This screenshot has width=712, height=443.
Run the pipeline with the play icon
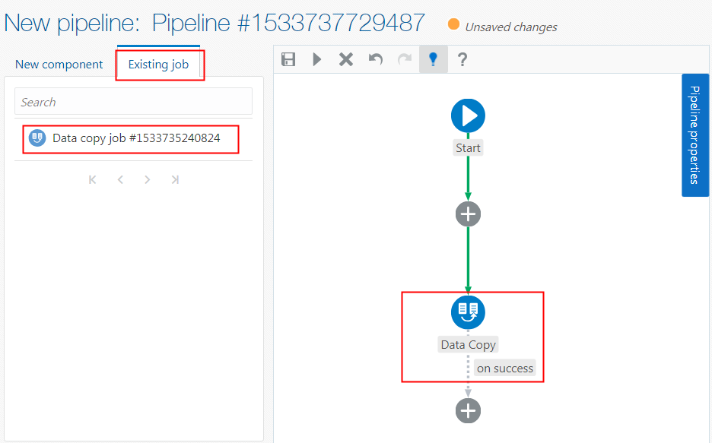pos(317,59)
